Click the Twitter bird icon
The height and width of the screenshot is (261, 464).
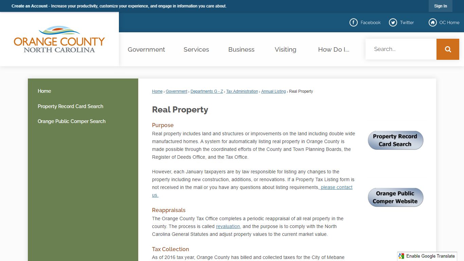[x=393, y=22]
